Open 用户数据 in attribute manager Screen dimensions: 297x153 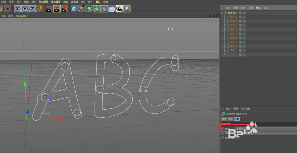point(245,109)
